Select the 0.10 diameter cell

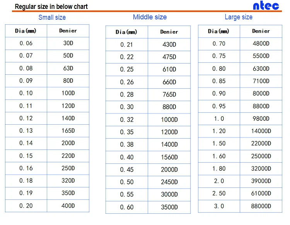(26, 93)
